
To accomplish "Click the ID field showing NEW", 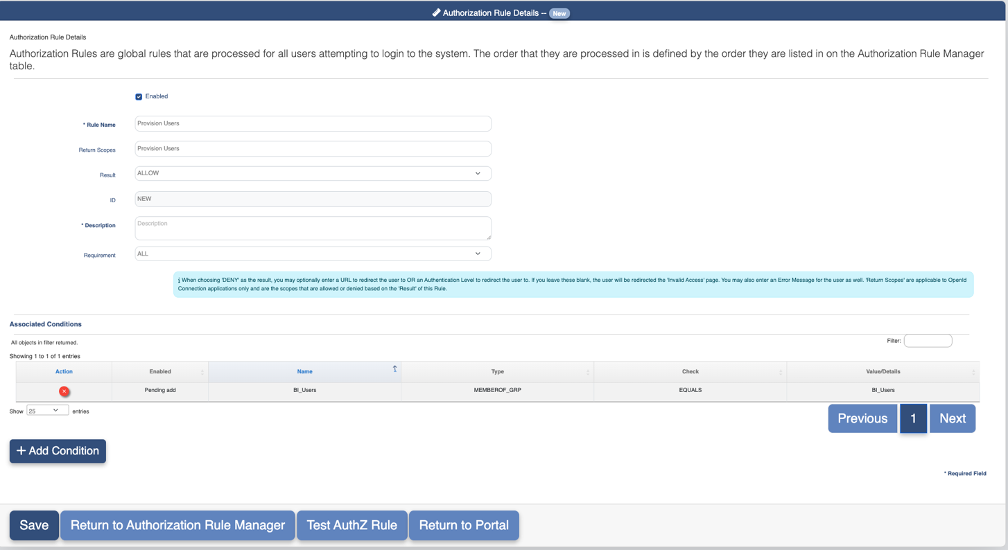I will (x=313, y=199).
